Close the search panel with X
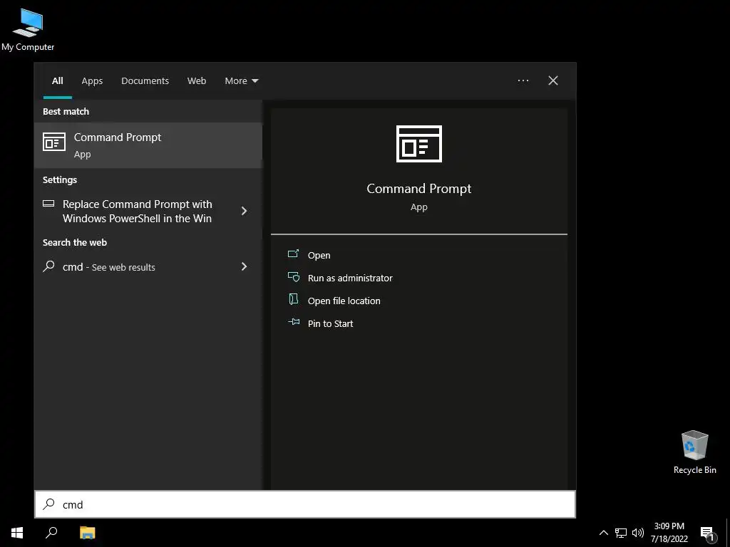This screenshot has width=730, height=547. (553, 80)
